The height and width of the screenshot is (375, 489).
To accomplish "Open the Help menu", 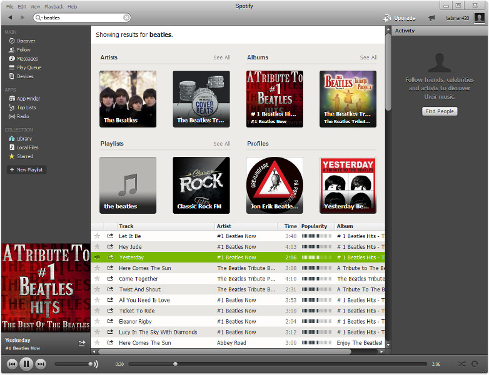I will (x=73, y=6).
